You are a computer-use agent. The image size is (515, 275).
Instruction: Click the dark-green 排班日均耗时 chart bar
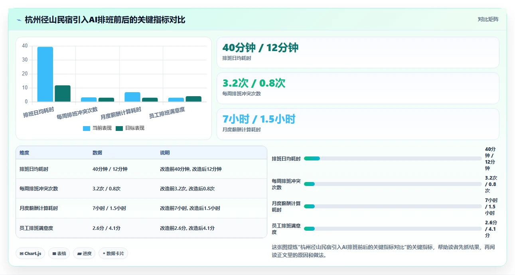(63, 93)
